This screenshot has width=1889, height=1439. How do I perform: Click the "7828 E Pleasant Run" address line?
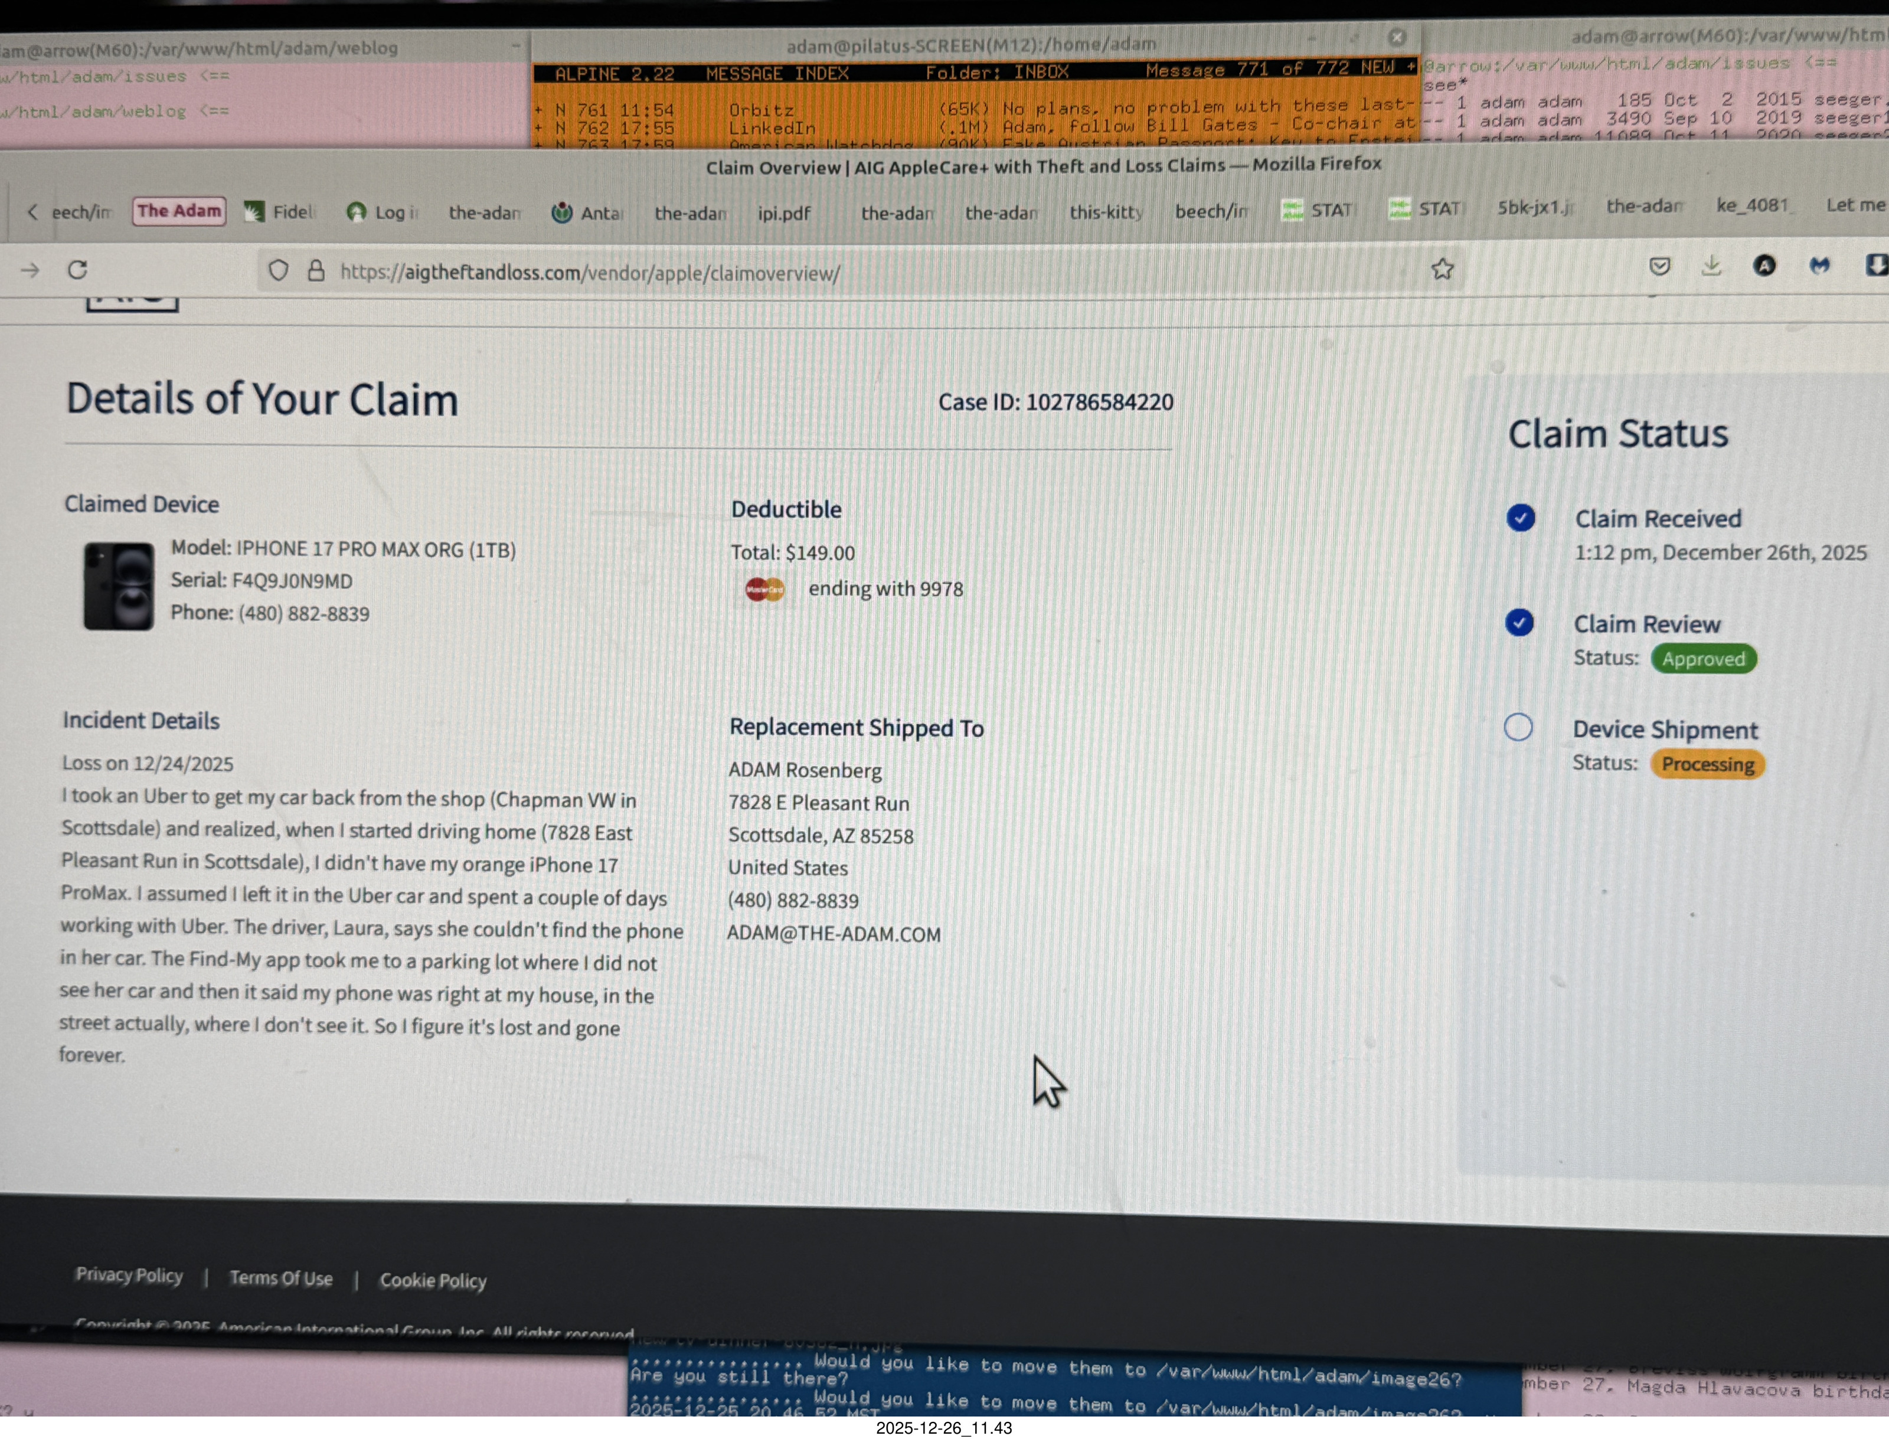pyautogui.click(x=818, y=803)
